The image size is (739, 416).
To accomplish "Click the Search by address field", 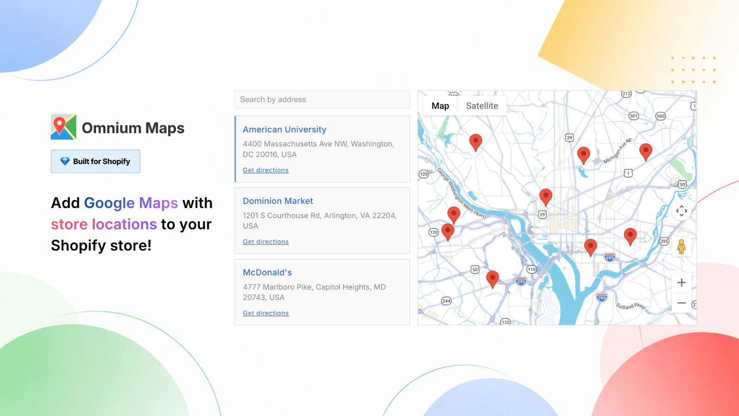I will [x=322, y=99].
